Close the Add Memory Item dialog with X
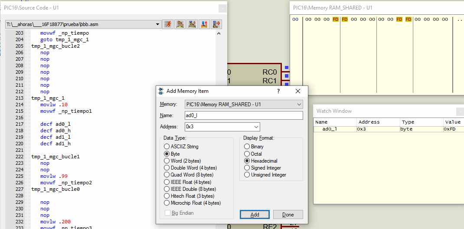This screenshot has height=229, width=464. (297, 91)
